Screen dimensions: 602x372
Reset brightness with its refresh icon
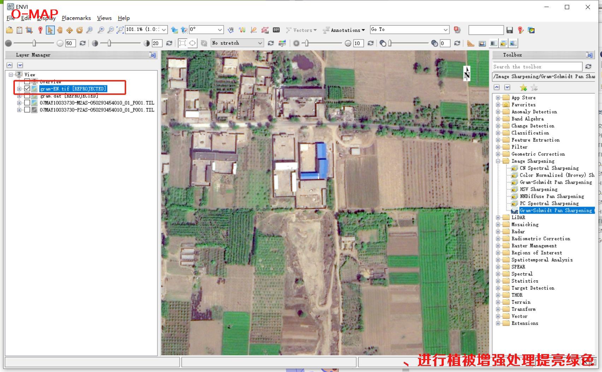(82, 43)
